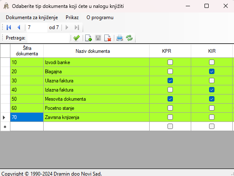The image size is (234, 176).
Task: Go to the previous record arrow
Action: tap(19, 27)
